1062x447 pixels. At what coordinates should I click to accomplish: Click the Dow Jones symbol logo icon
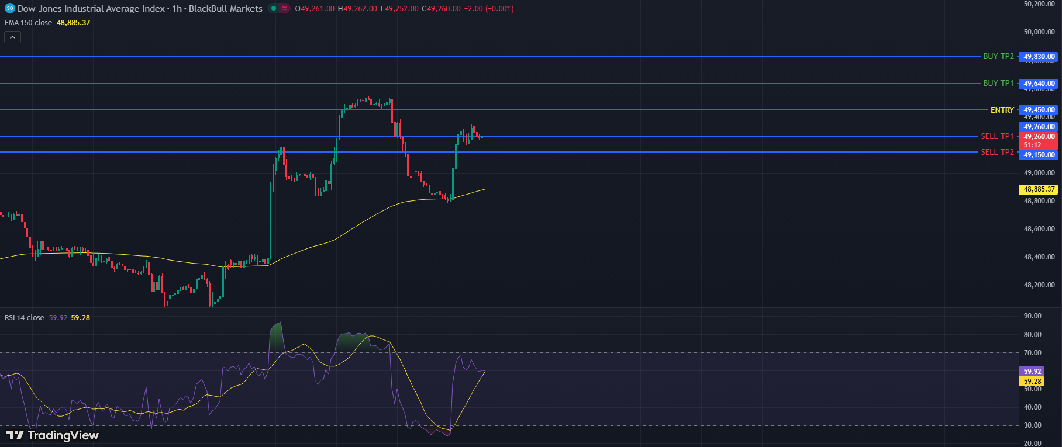click(9, 9)
